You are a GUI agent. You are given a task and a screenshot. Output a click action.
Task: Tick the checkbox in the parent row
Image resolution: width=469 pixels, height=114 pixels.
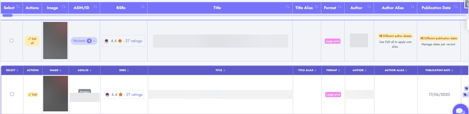[12, 41]
